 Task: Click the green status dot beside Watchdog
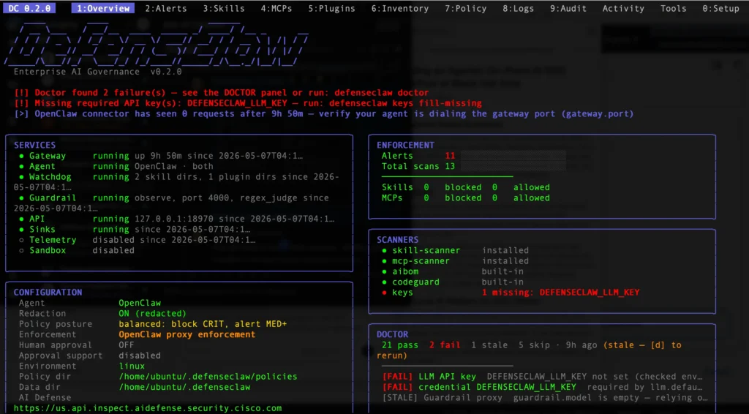[21, 177]
